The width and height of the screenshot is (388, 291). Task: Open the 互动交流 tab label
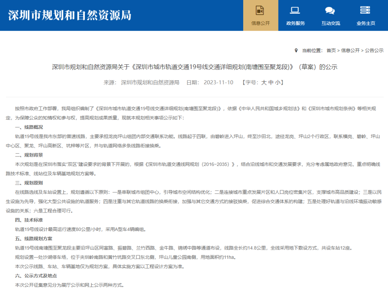coord(331,23)
